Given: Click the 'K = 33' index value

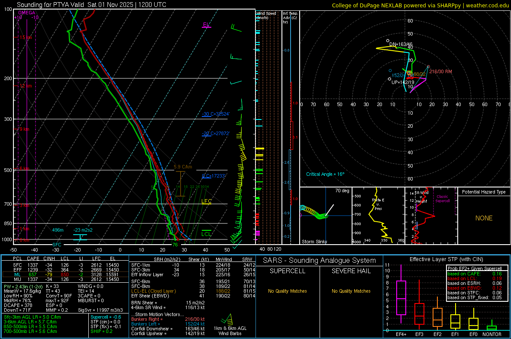Looking at the screenshot, I should [52, 287].
